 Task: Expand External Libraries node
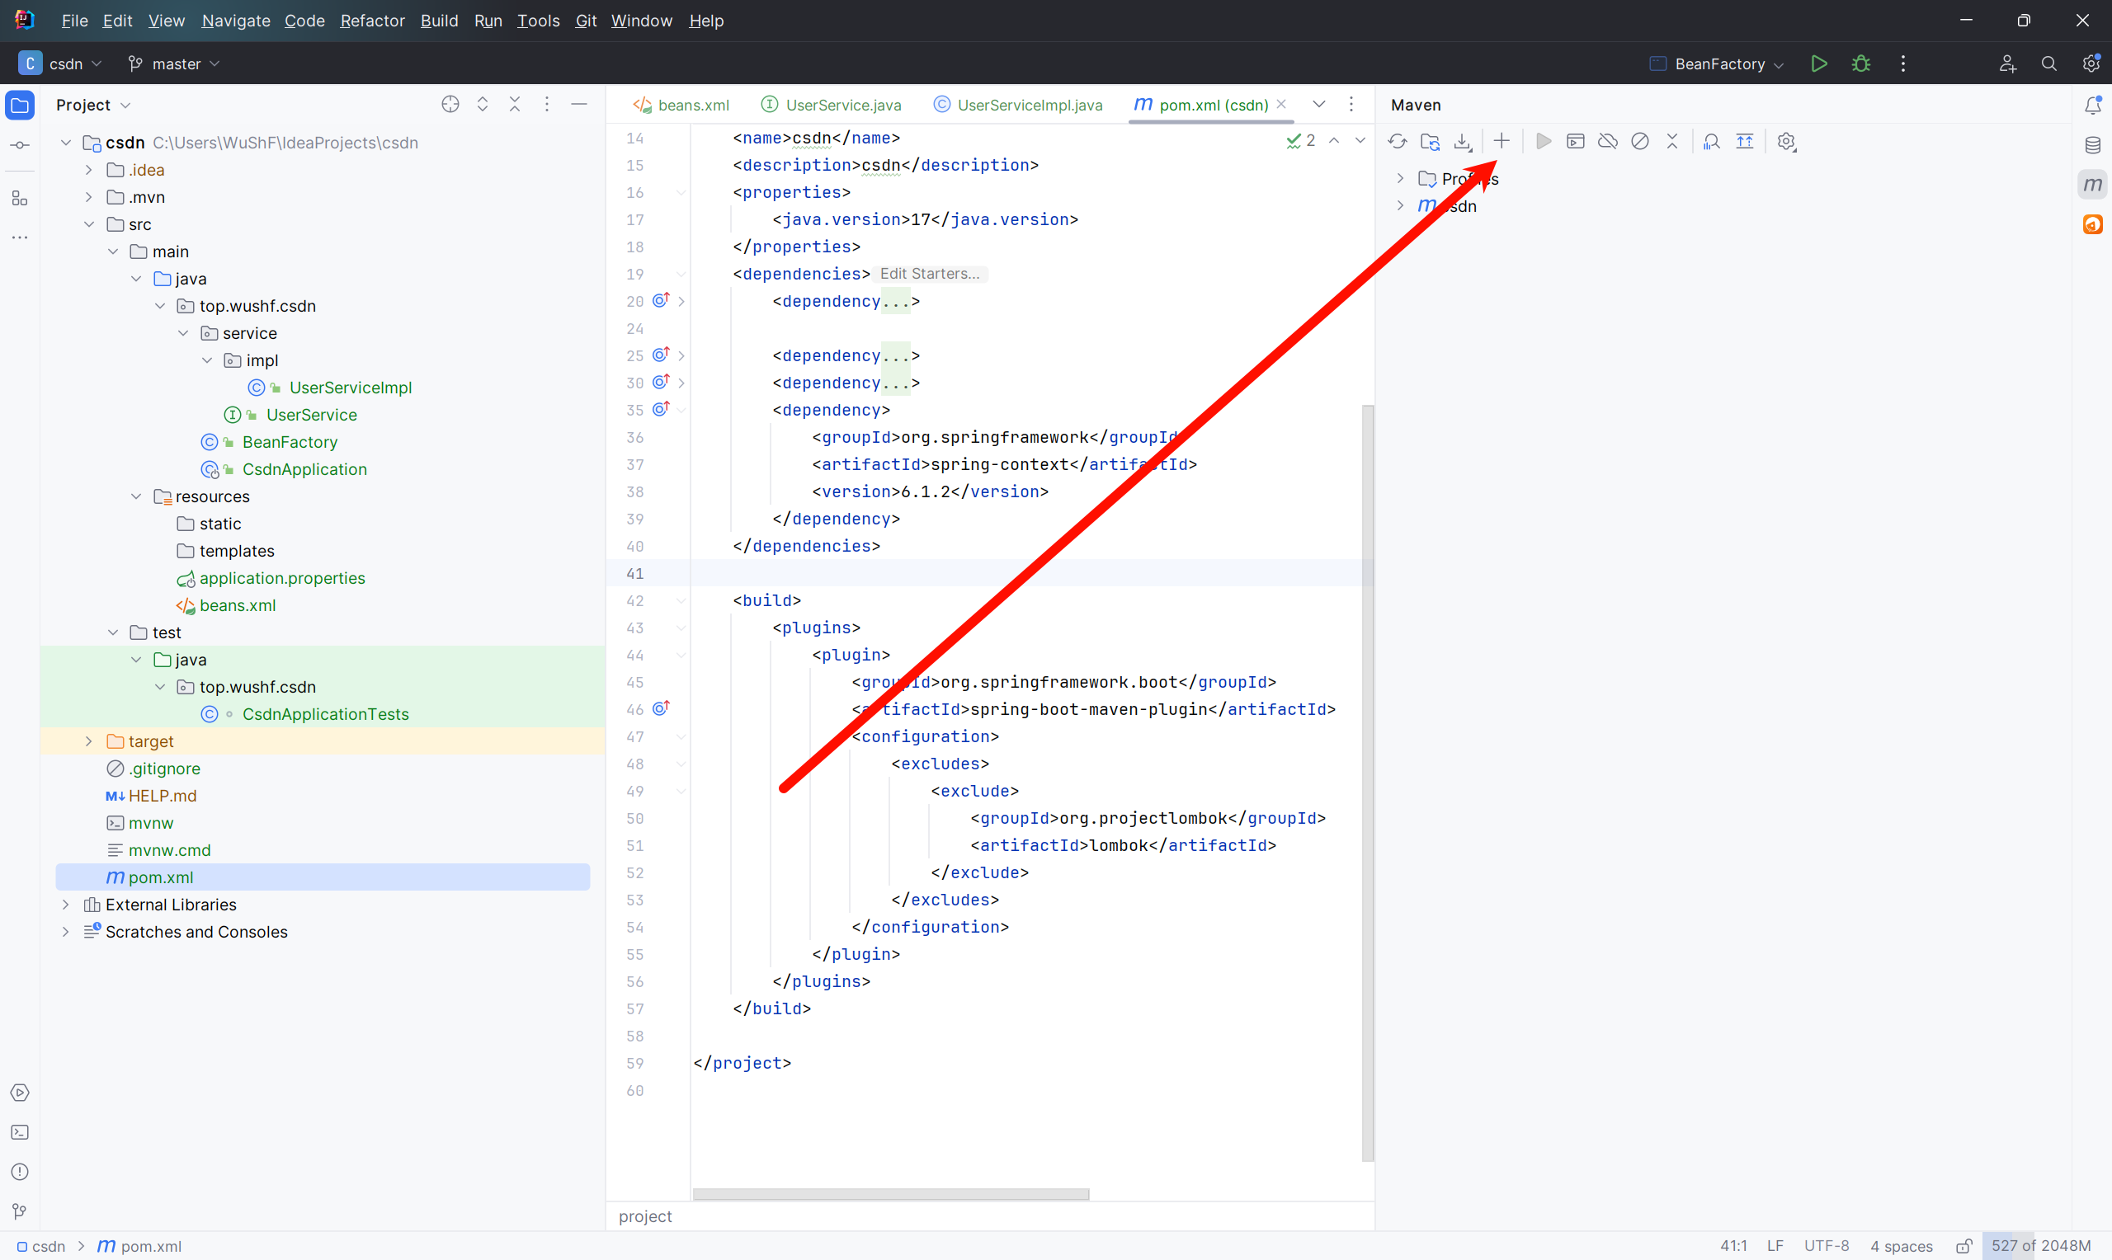65,905
